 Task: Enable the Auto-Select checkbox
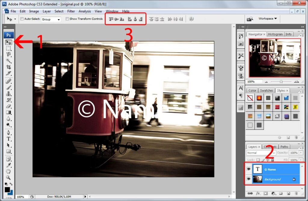(x=22, y=19)
